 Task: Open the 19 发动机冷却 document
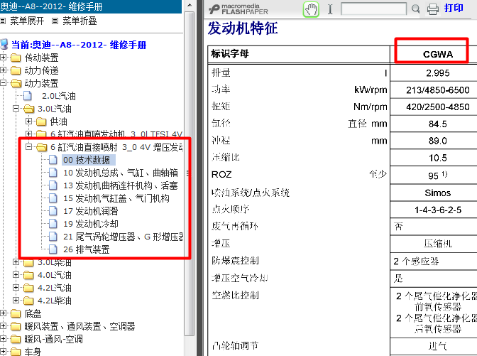[91, 224]
